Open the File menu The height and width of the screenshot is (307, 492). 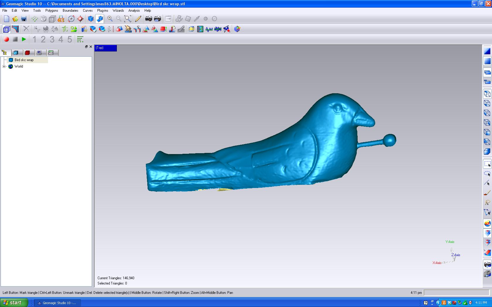click(5, 10)
